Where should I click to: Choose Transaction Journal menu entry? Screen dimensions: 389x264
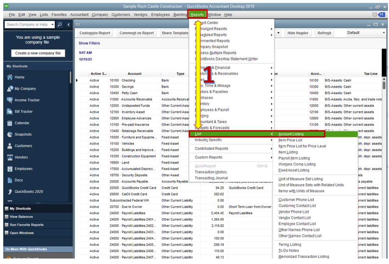coord(211,178)
